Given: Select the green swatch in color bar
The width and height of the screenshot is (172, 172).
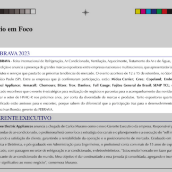Looking at the screenshot, I should click(x=159, y=11).
